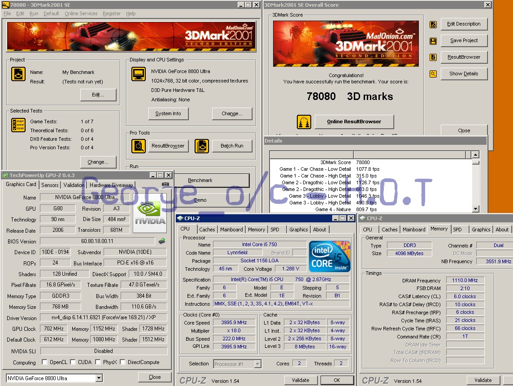
Task: Switch to the Sensors tab in GPU-Z
Action: click(x=50, y=185)
